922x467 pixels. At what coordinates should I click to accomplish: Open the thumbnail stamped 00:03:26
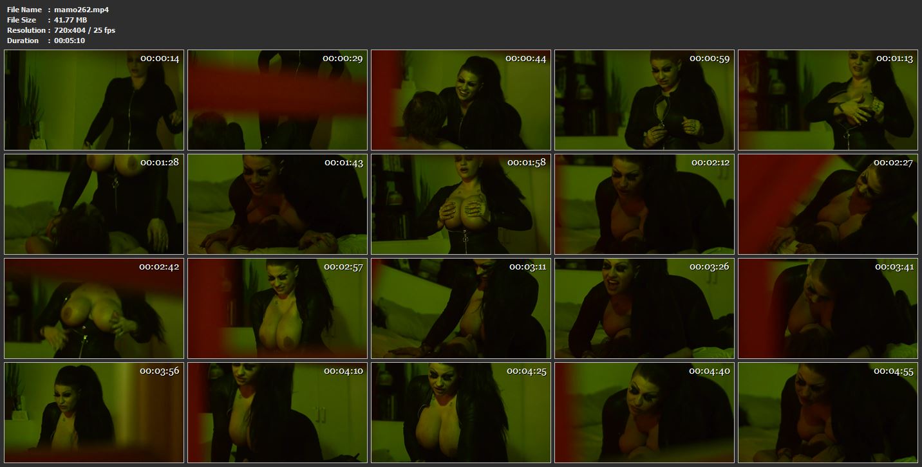644,308
